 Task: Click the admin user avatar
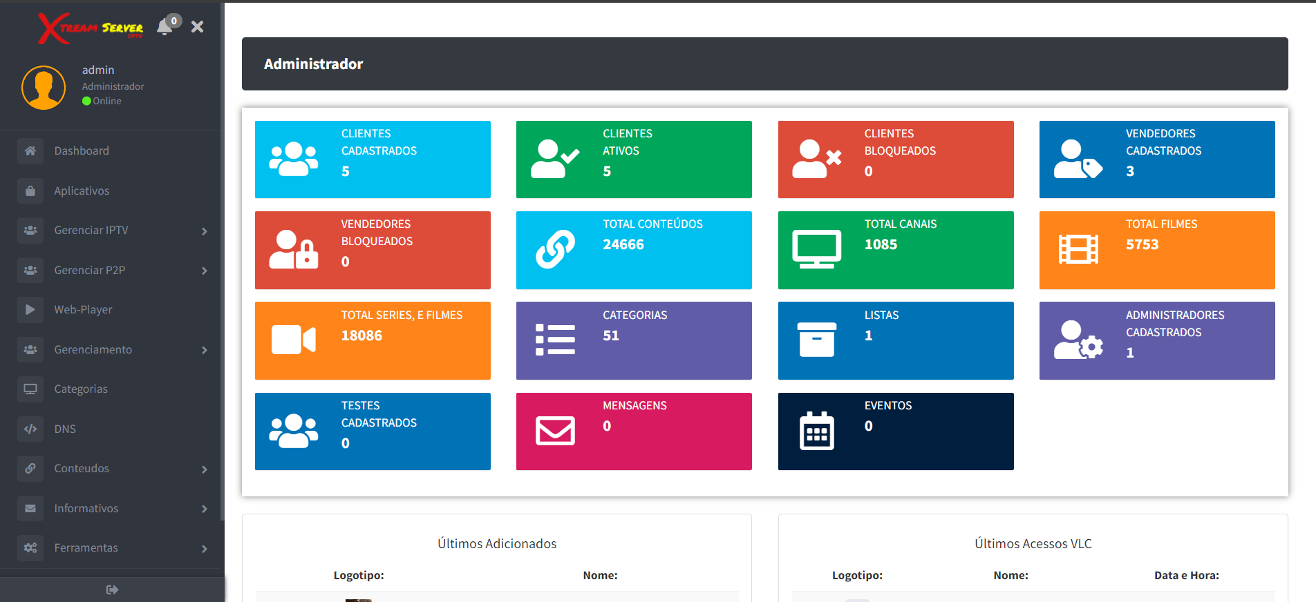44,88
